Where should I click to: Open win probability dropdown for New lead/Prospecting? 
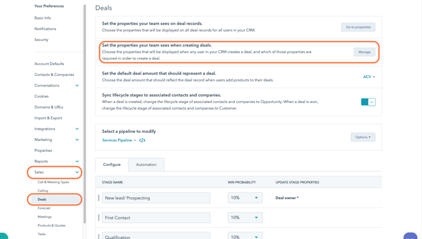(x=245, y=198)
